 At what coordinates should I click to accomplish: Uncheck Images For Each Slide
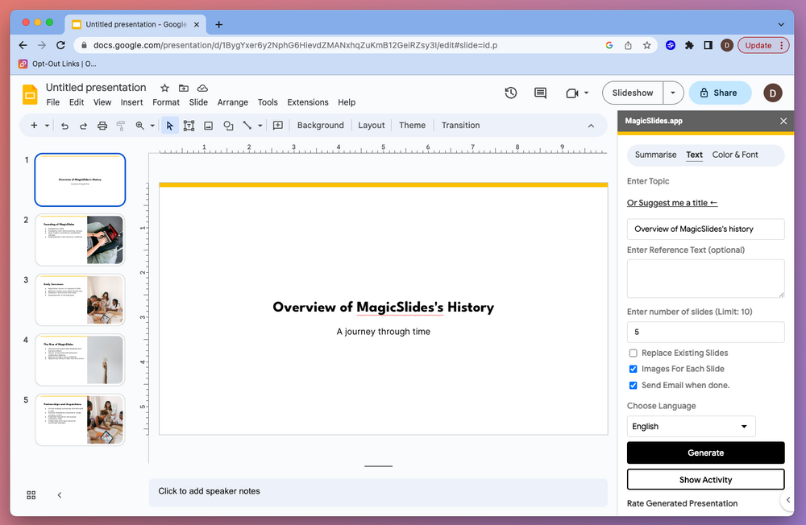point(634,369)
